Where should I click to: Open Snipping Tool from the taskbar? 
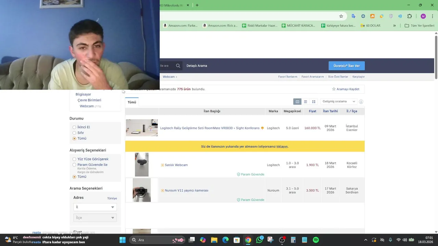click(271, 240)
